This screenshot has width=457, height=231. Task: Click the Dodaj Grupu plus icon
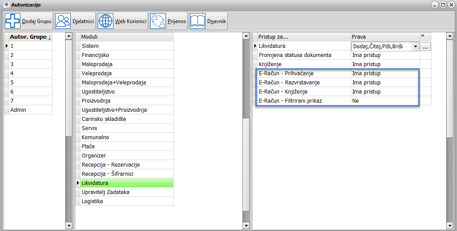(x=12, y=21)
